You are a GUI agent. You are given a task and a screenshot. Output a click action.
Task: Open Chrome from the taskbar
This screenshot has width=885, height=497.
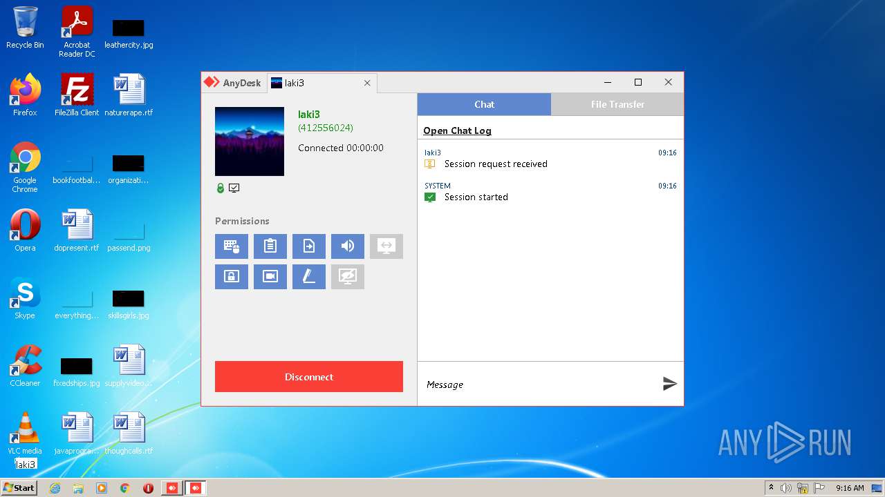[125, 488]
